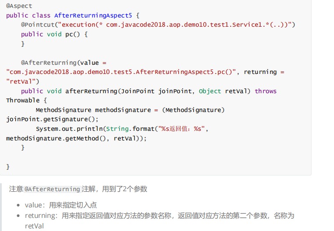Click the throws keyword

tap(266, 91)
